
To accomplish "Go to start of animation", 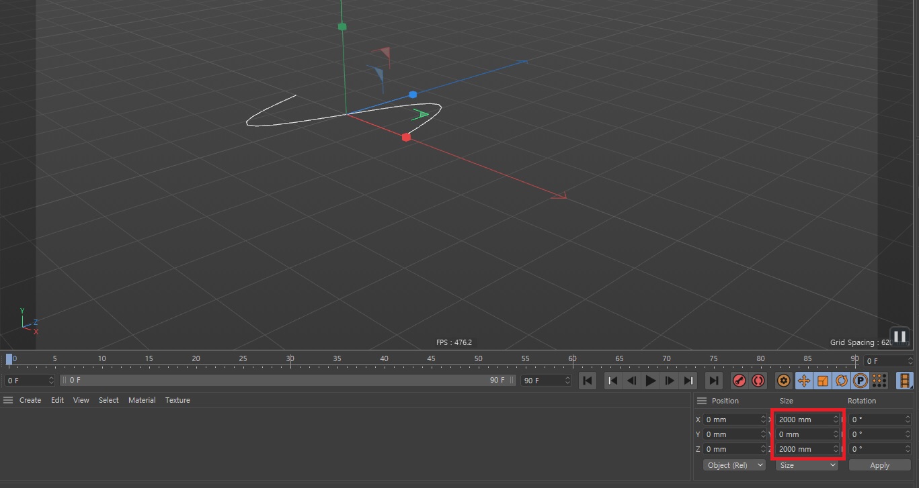I will click(x=587, y=381).
